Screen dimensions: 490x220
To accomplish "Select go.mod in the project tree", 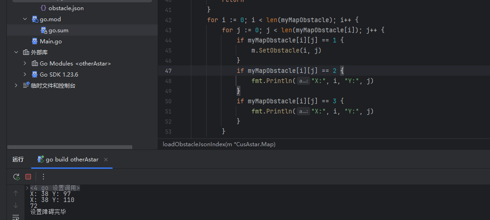I will click(50, 19).
